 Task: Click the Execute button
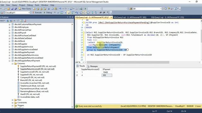[37, 13]
